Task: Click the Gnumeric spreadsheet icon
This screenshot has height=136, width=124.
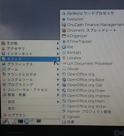Action: tap(64, 30)
